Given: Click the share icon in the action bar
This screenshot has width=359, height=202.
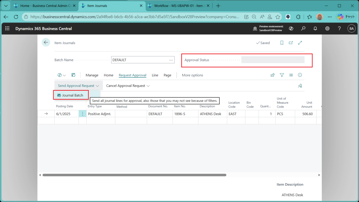Looking at the screenshot, I should click(272, 75).
